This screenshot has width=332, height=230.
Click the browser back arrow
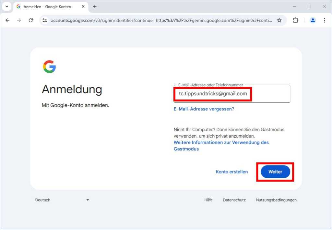[7, 20]
